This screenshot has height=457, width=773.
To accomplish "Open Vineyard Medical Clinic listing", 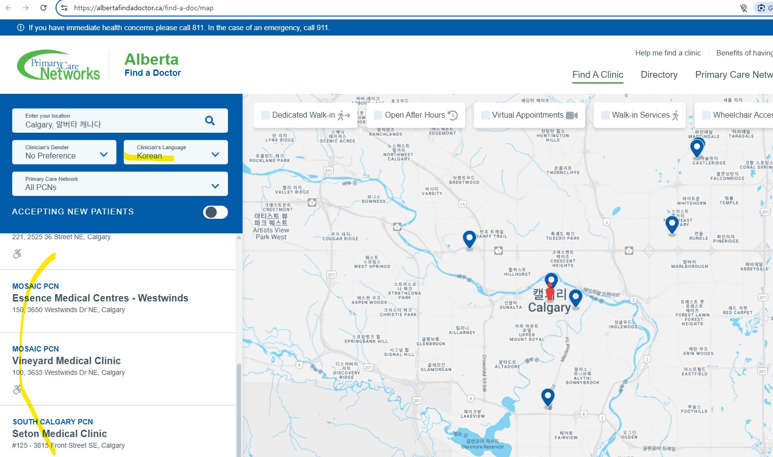I will [x=66, y=361].
